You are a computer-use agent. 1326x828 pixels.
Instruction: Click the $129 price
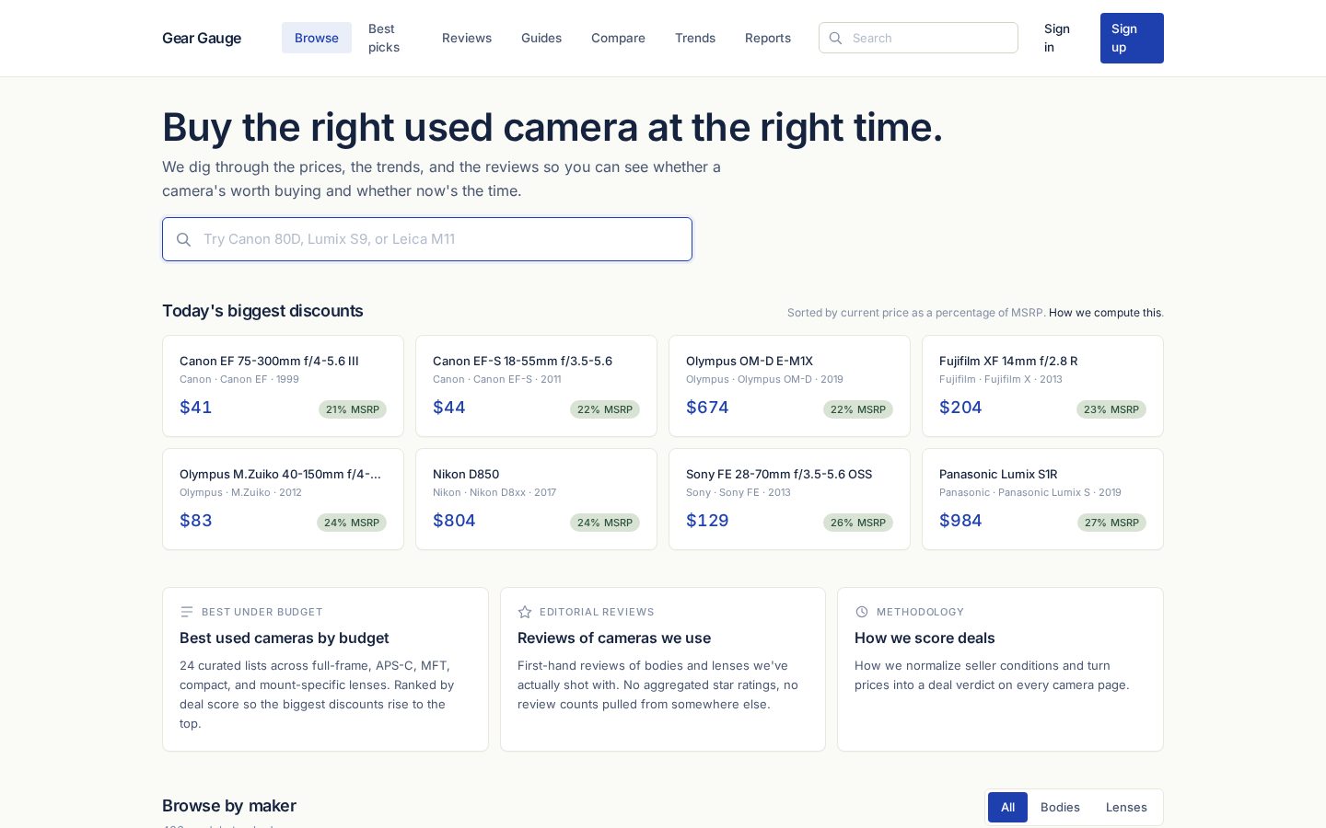point(707,521)
